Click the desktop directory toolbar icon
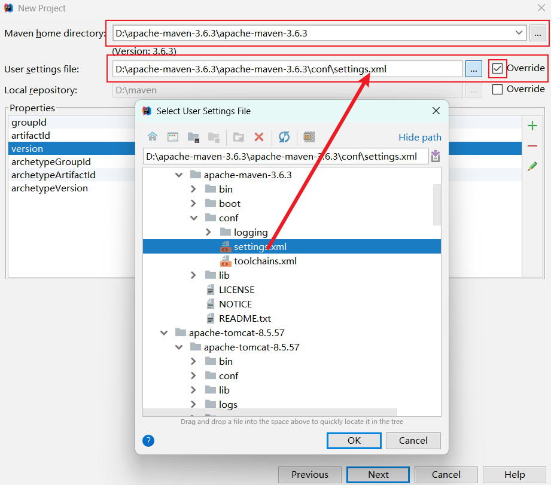 [x=172, y=136]
